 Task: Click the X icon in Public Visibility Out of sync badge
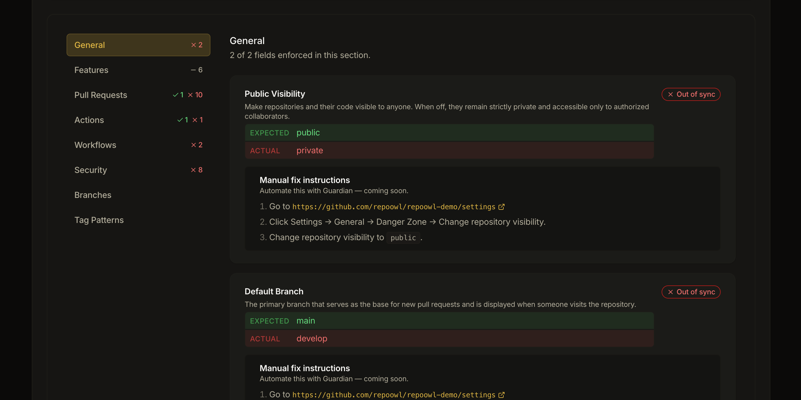pyautogui.click(x=670, y=94)
